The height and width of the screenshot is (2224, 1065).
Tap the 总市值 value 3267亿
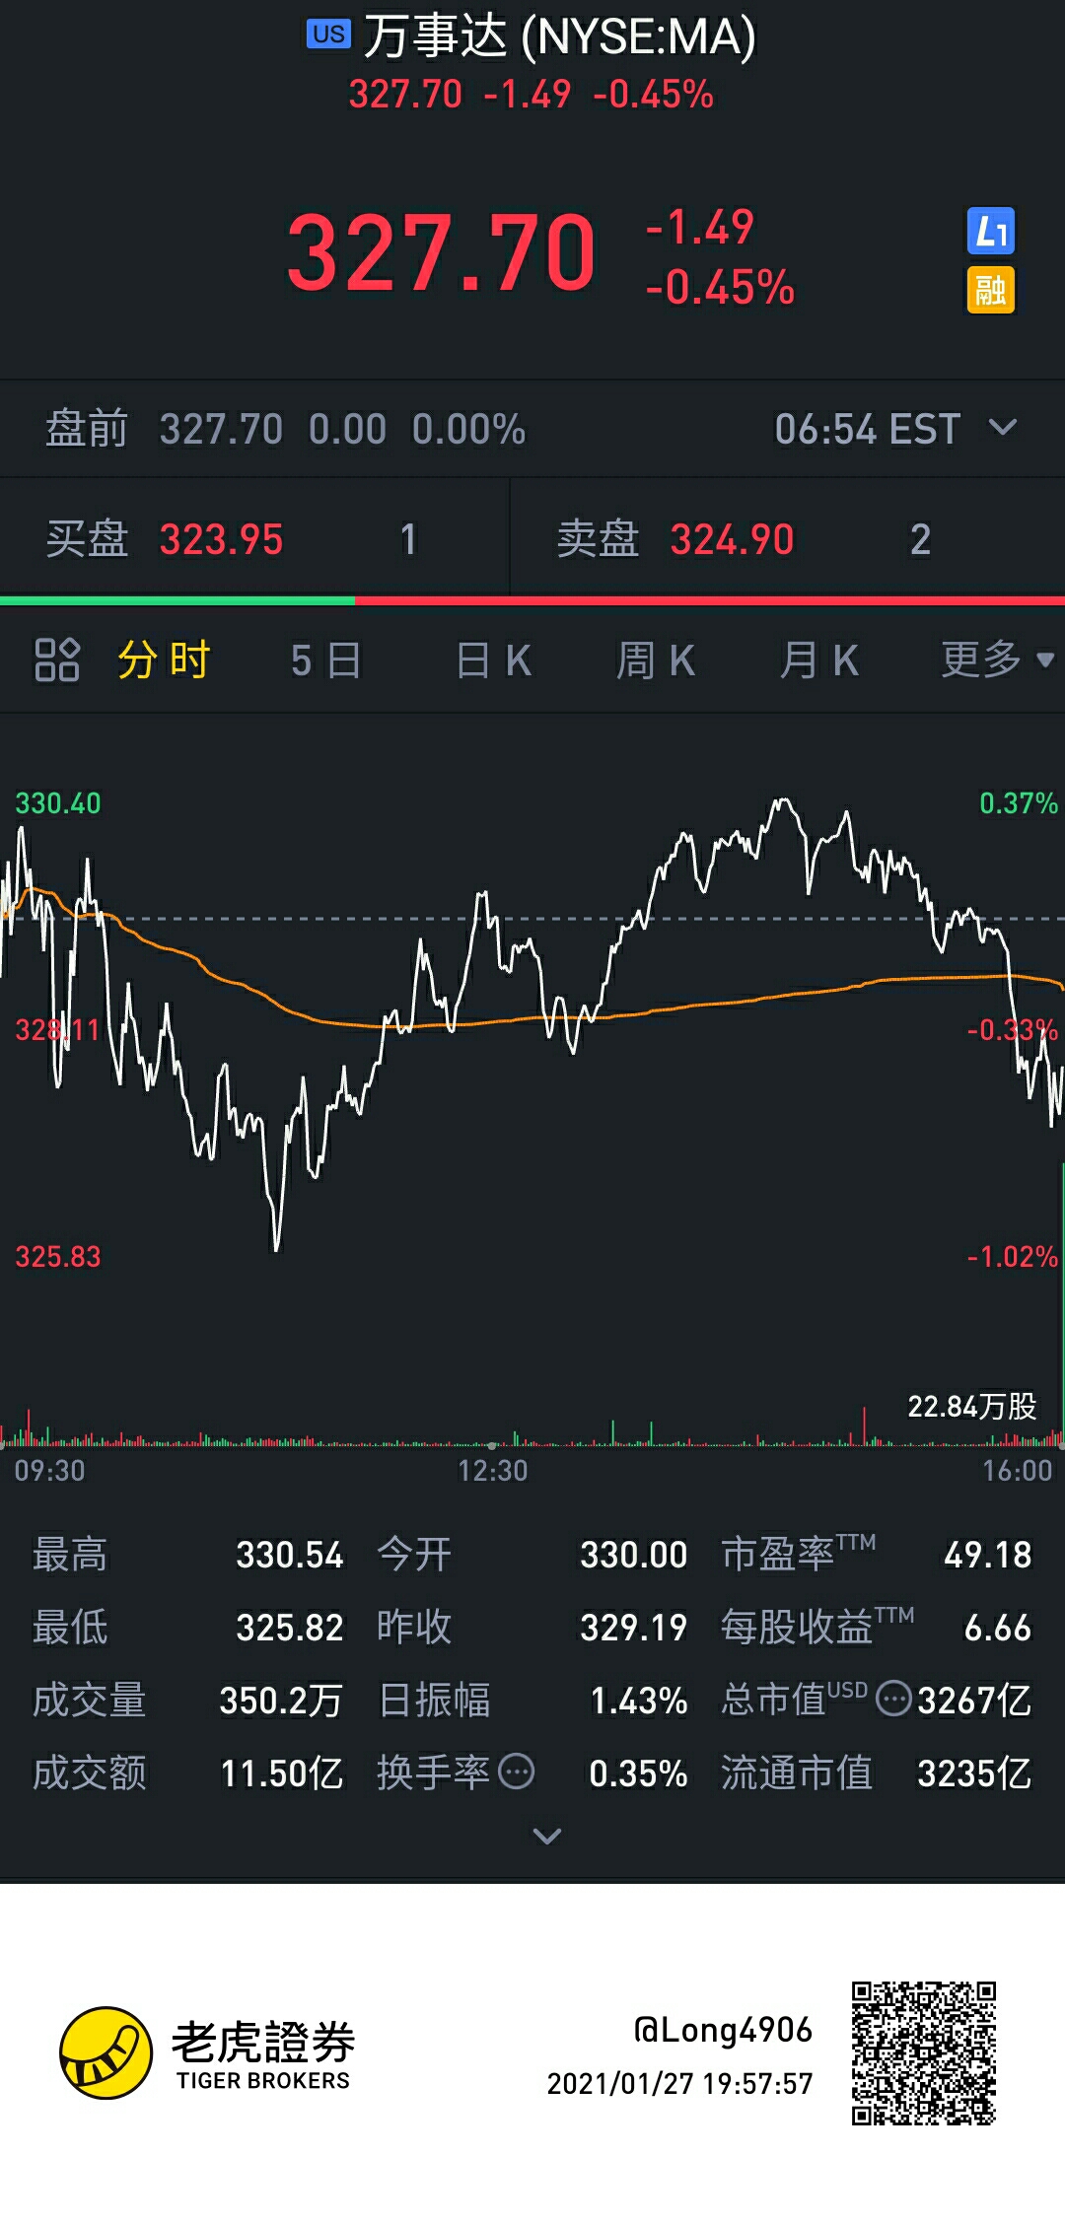click(x=974, y=1701)
